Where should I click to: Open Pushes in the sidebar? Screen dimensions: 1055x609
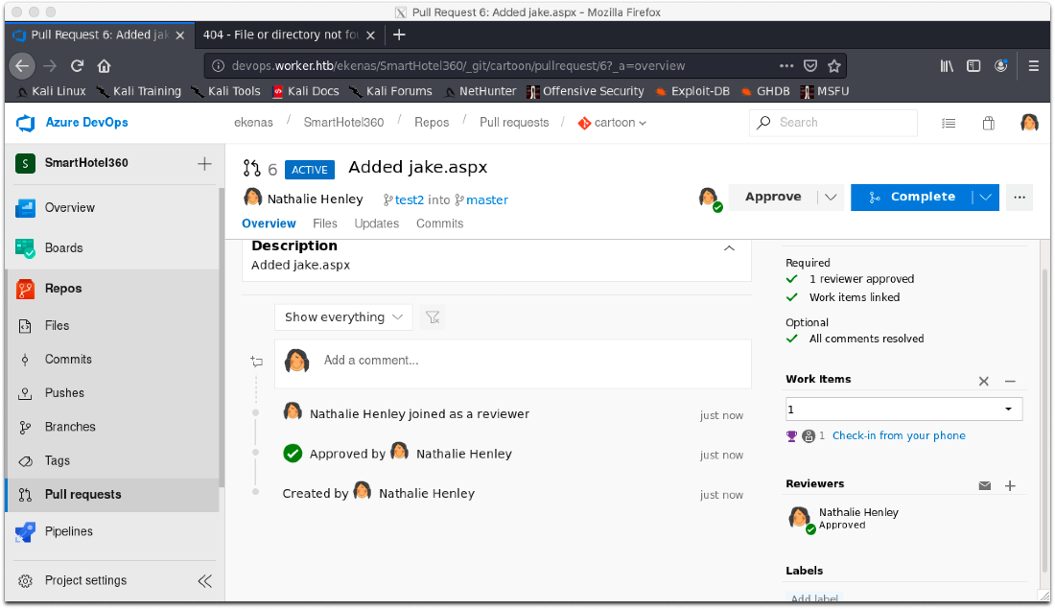tap(64, 393)
